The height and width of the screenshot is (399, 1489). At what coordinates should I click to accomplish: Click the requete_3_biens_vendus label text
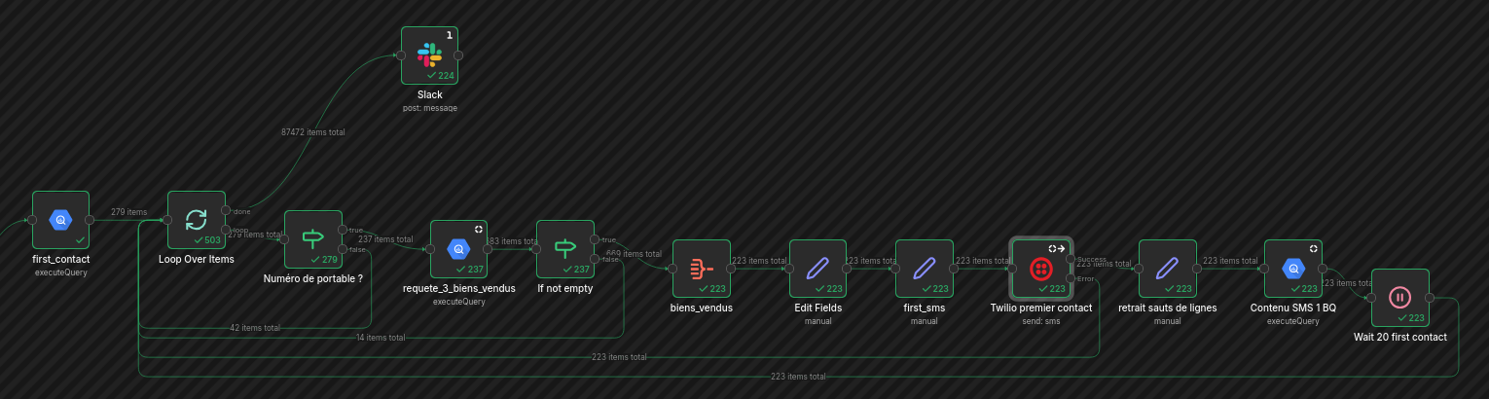pos(459,288)
